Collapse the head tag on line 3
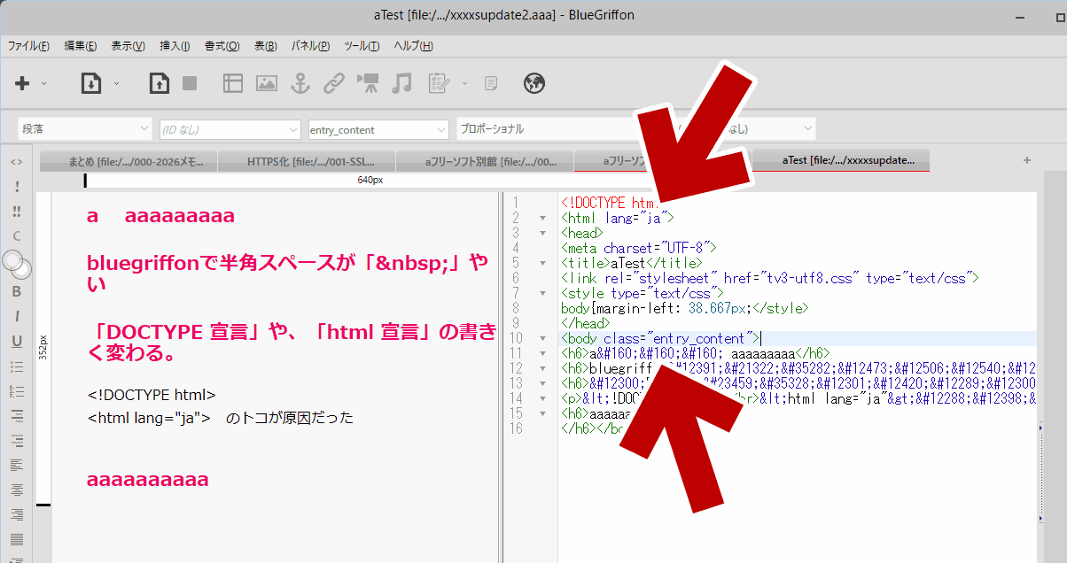The height and width of the screenshot is (563, 1067). pos(541,233)
